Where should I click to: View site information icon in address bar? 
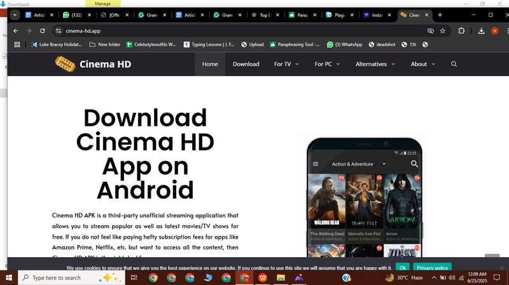tap(59, 30)
